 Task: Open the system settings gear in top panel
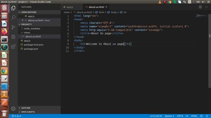click(208, 2)
